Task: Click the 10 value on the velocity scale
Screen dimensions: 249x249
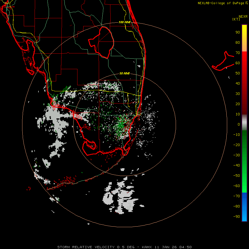Action: [x=238, y=114]
